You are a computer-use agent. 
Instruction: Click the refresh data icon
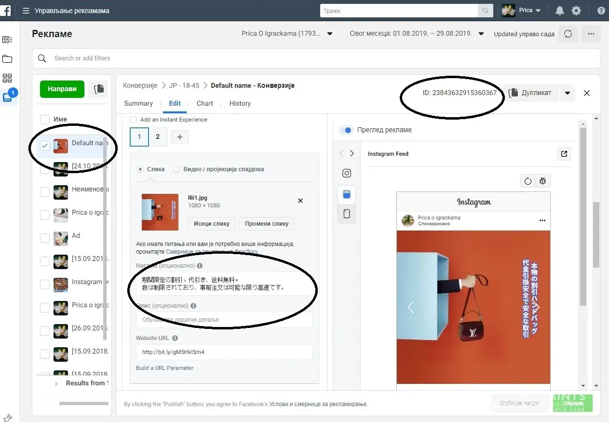click(x=568, y=34)
